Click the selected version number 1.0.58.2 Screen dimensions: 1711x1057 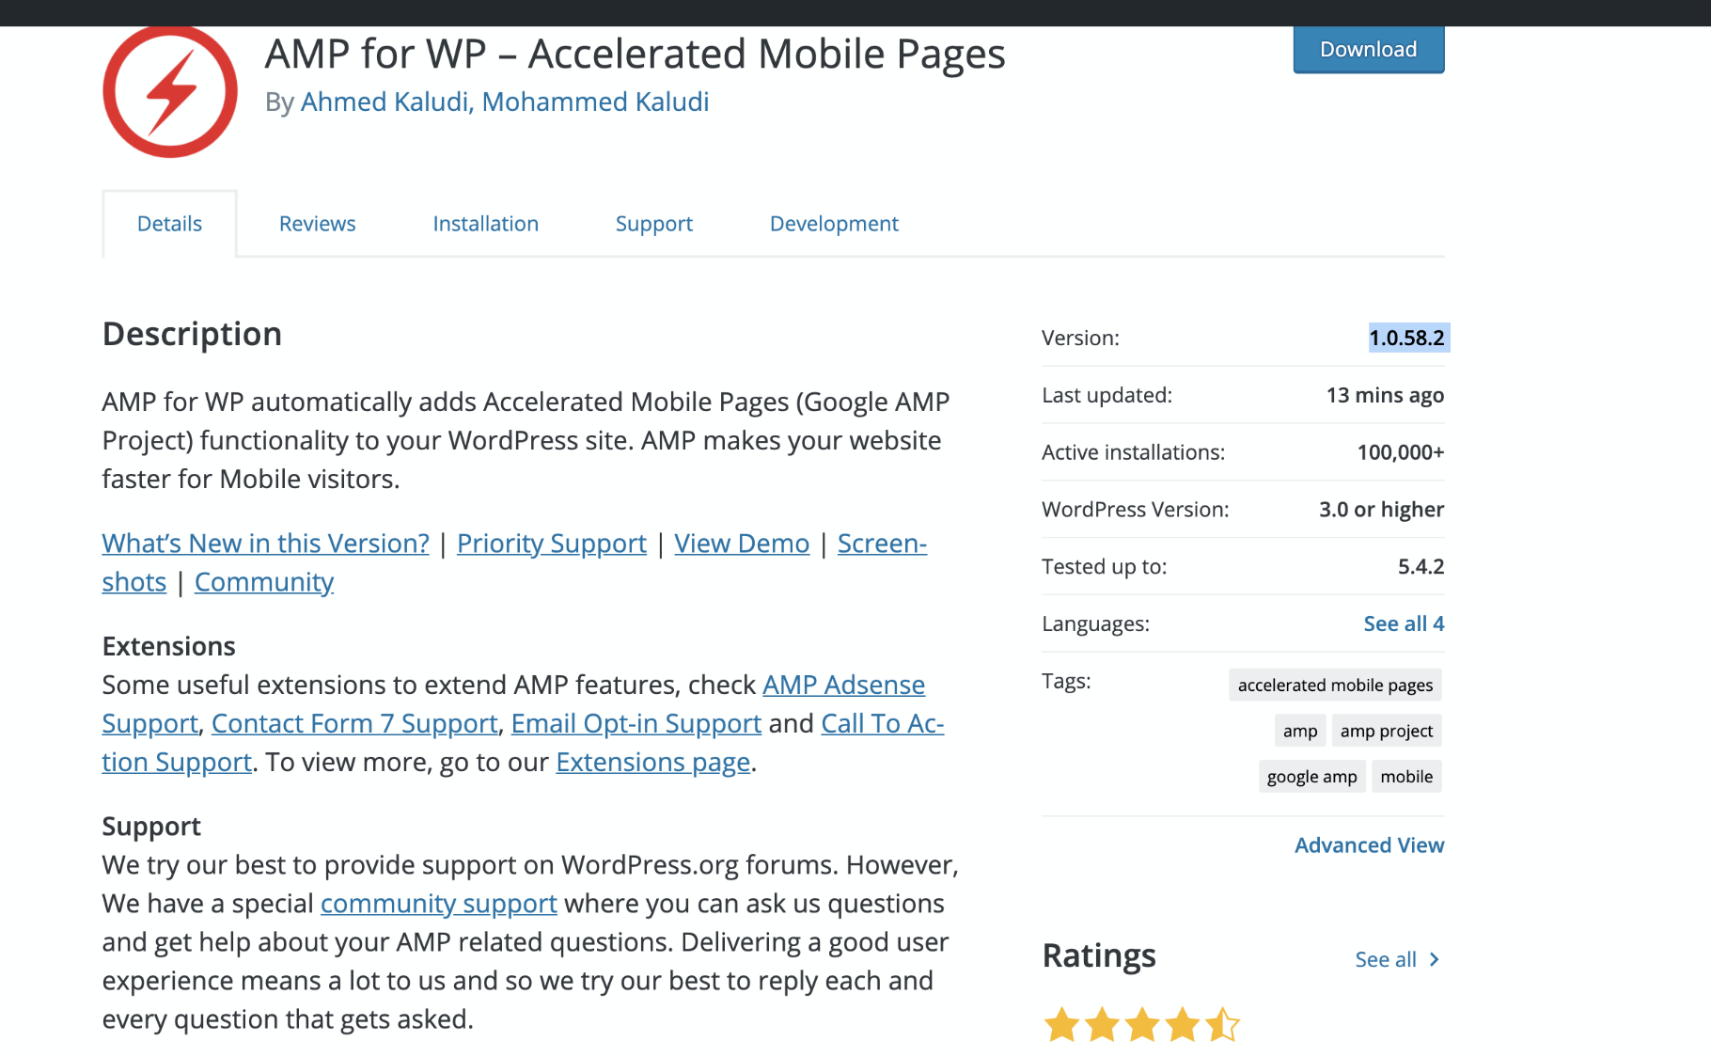coord(1406,338)
